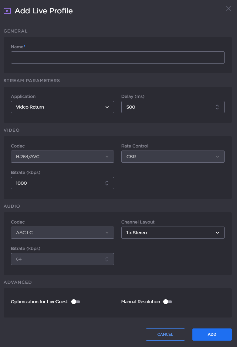The image size is (237, 347).
Task: Click inside the Name input field
Action: pyautogui.click(x=118, y=57)
